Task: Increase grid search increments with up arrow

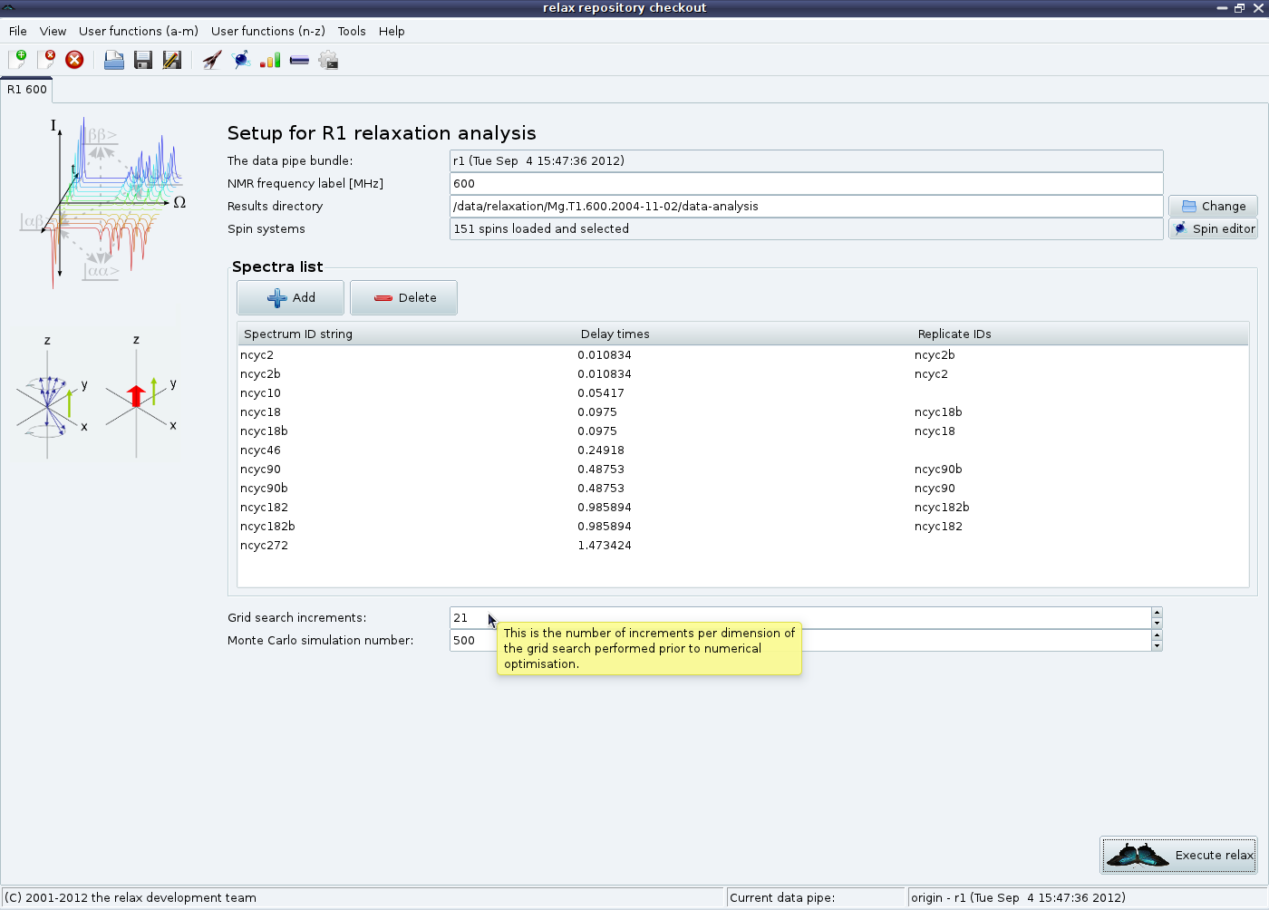Action: point(1157,613)
